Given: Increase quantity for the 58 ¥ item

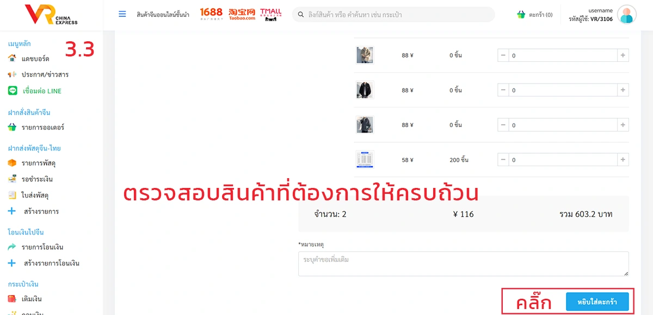Looking at the screenshot, I should [x=623, y=160].
